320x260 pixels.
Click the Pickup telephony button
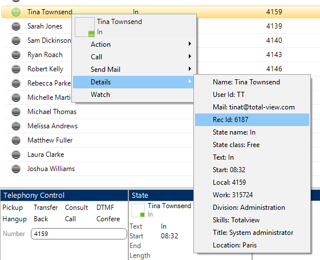[13, 208]
